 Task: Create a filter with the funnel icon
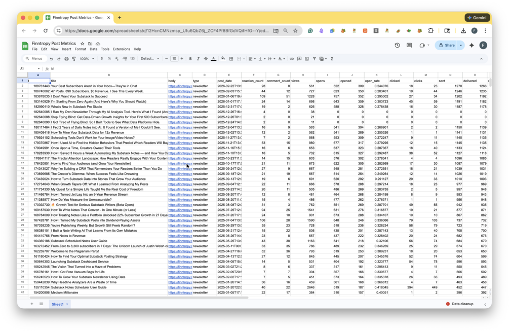314,59
